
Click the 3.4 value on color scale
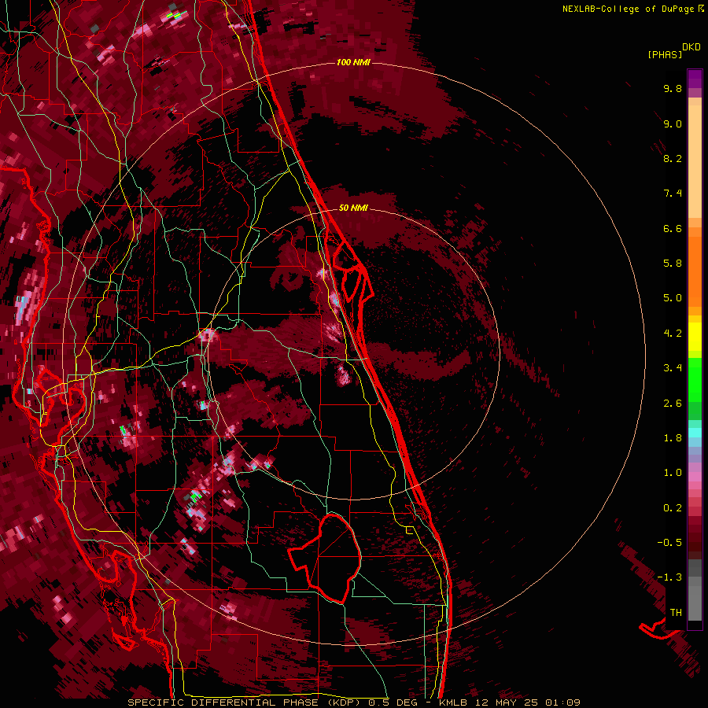coord(673,368)
